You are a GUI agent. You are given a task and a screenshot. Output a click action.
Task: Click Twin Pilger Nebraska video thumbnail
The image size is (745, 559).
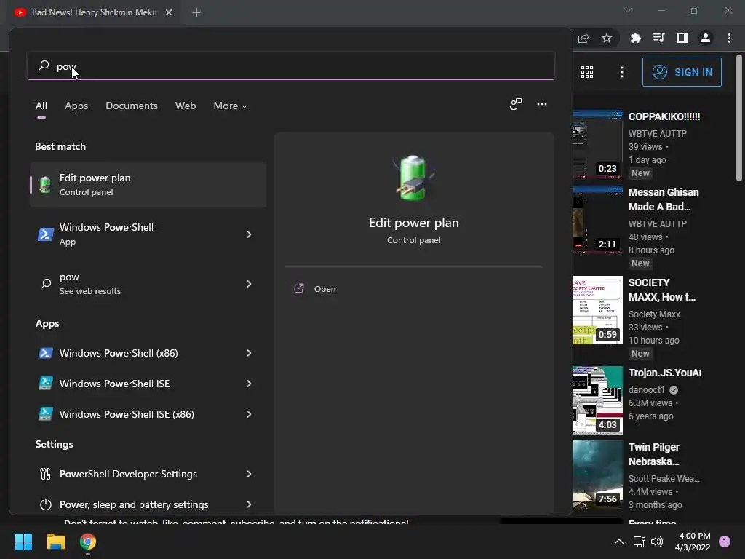598,475
